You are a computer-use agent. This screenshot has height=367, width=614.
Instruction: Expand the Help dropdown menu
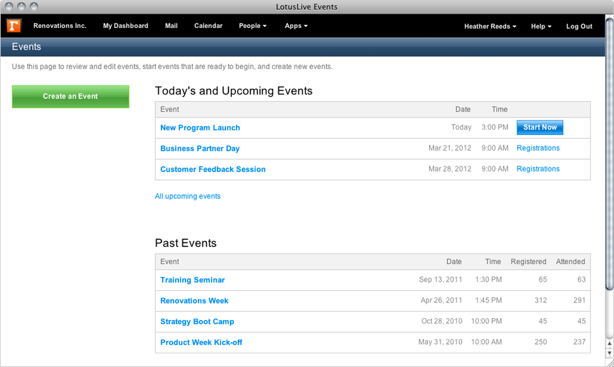541,27
